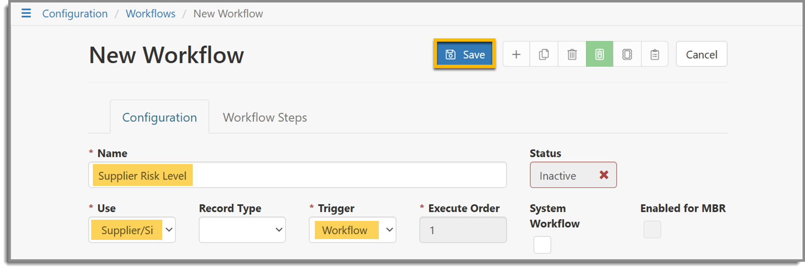805x270 pixels.
Task: Enable the Enabled for MBR checkbox
Action: click(x=652, y=230)
